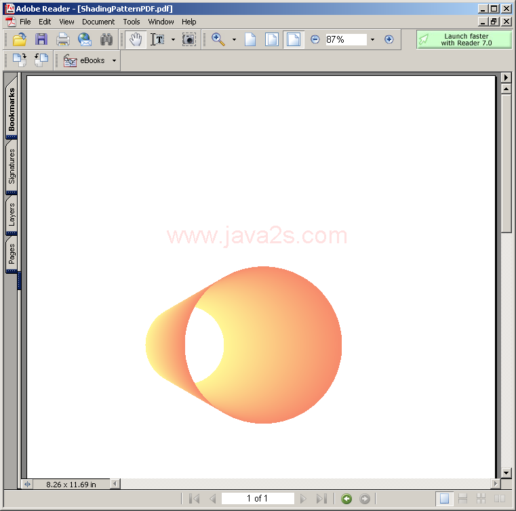Set Fit Width page view
This screenshot has width=516, height=511.
294,39
